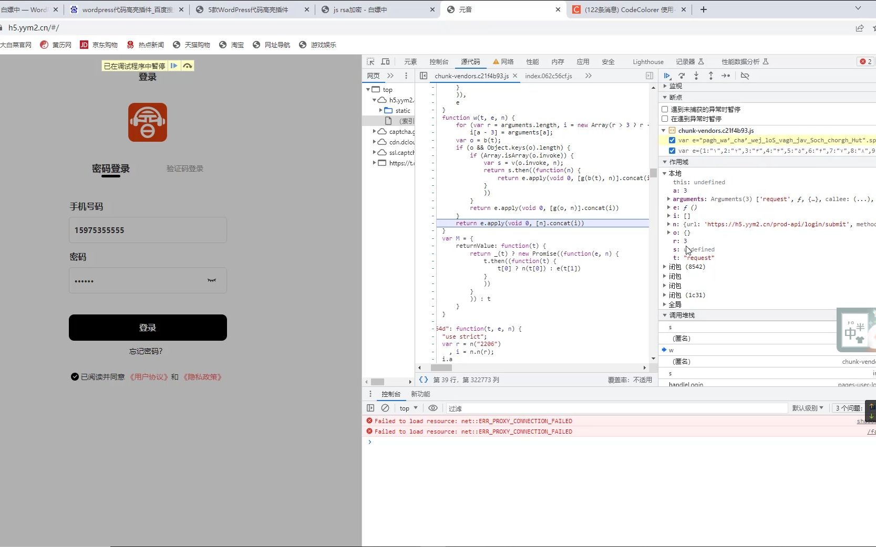Expand the static folder in navigator
The width and height of the screenshot is (876, 547).
[x=381, y=110]
